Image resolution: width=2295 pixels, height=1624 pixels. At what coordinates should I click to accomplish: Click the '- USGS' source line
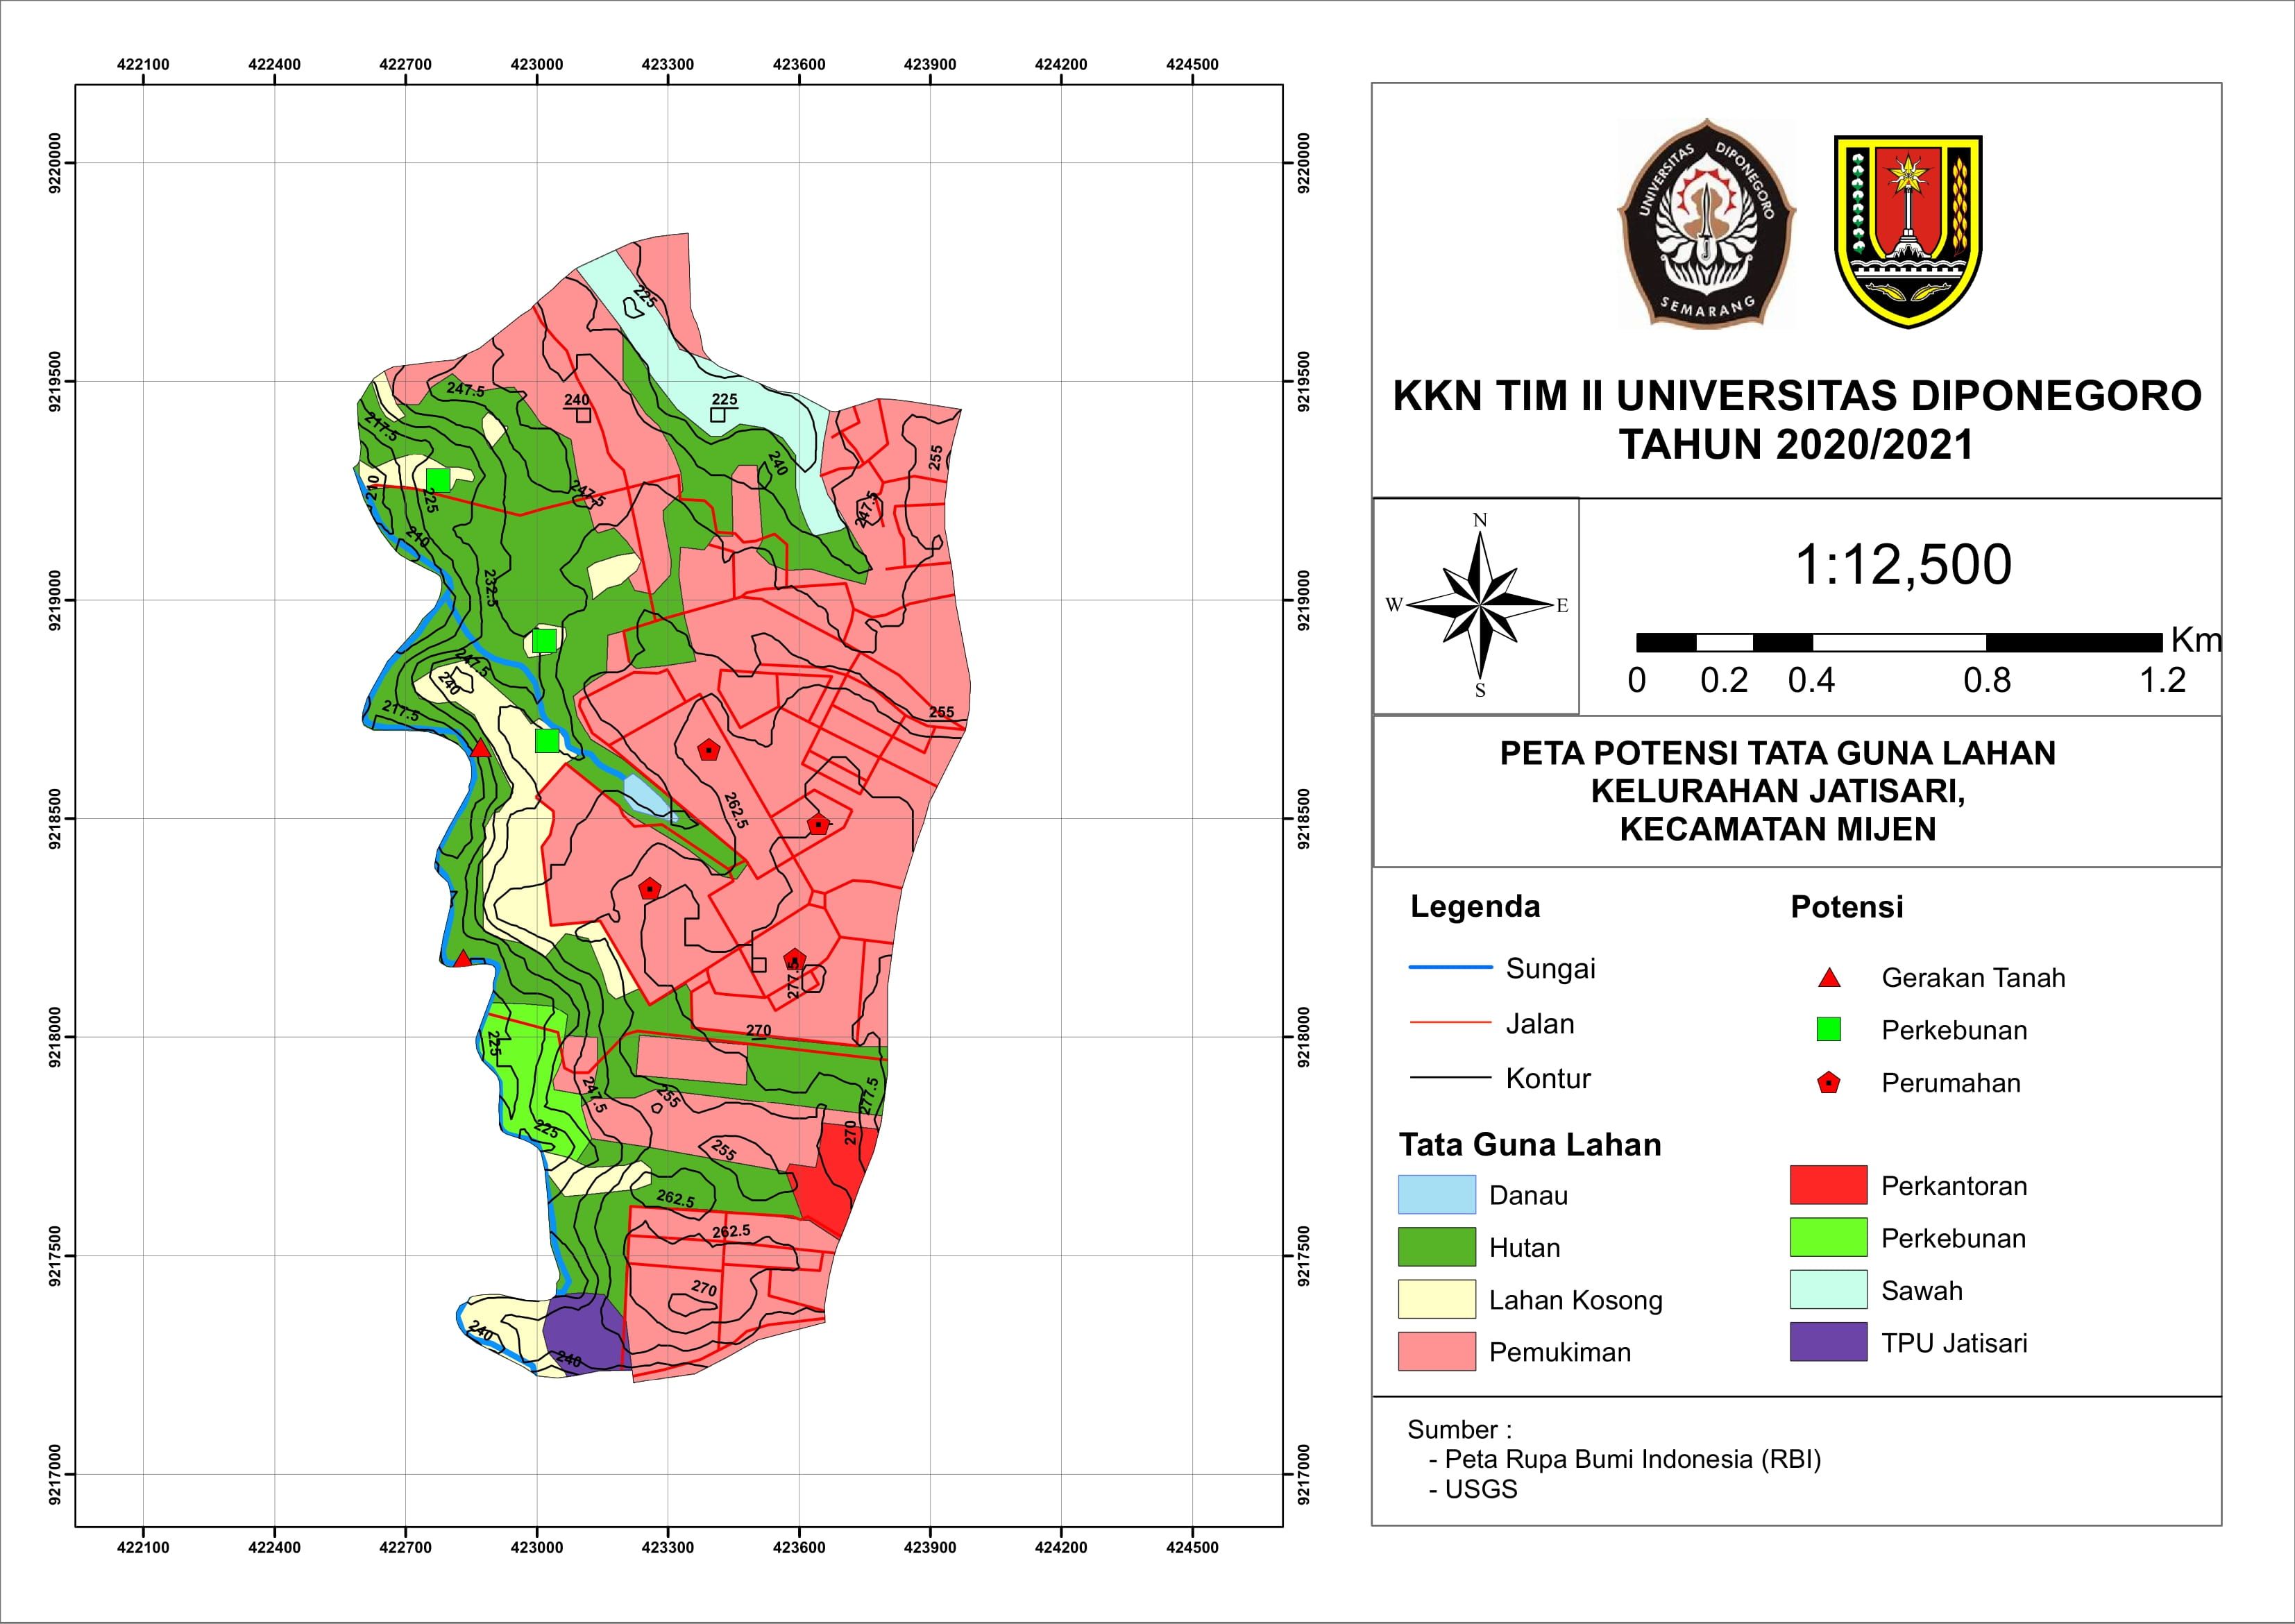point(1473,1489)
